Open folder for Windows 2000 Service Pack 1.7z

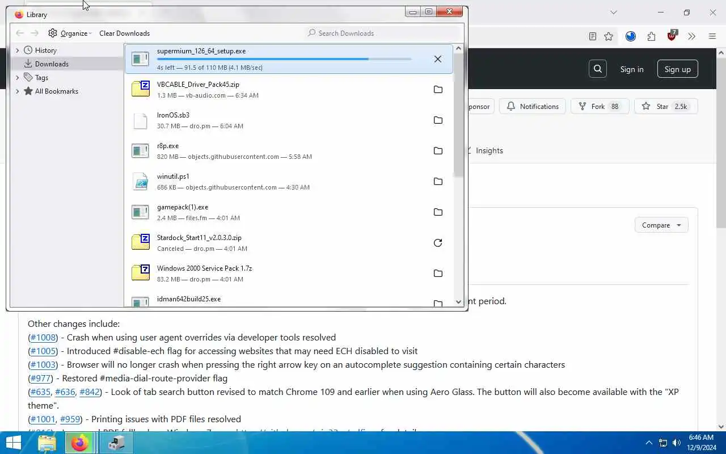pos(438,274)
